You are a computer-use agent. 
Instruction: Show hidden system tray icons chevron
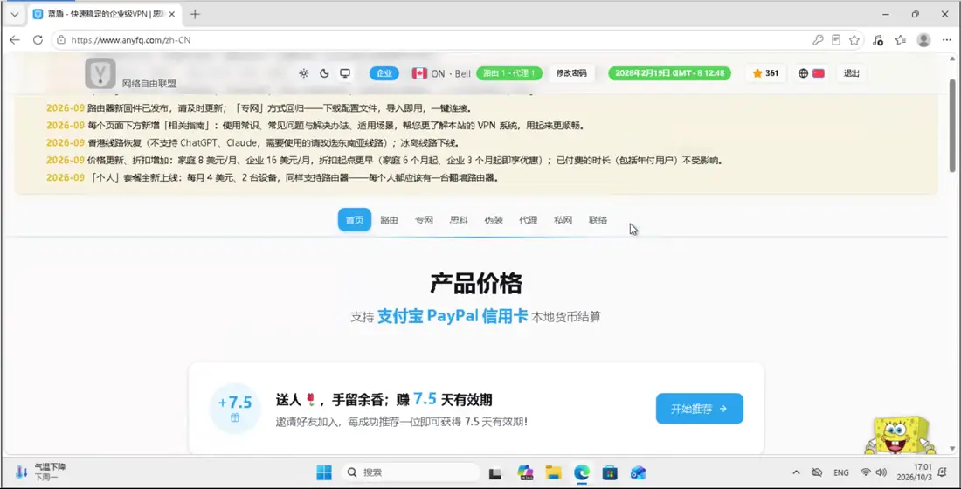[796, 472]
